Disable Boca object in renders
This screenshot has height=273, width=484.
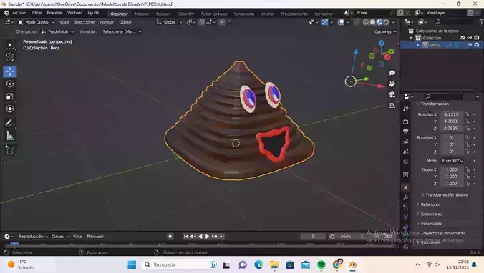477,45
